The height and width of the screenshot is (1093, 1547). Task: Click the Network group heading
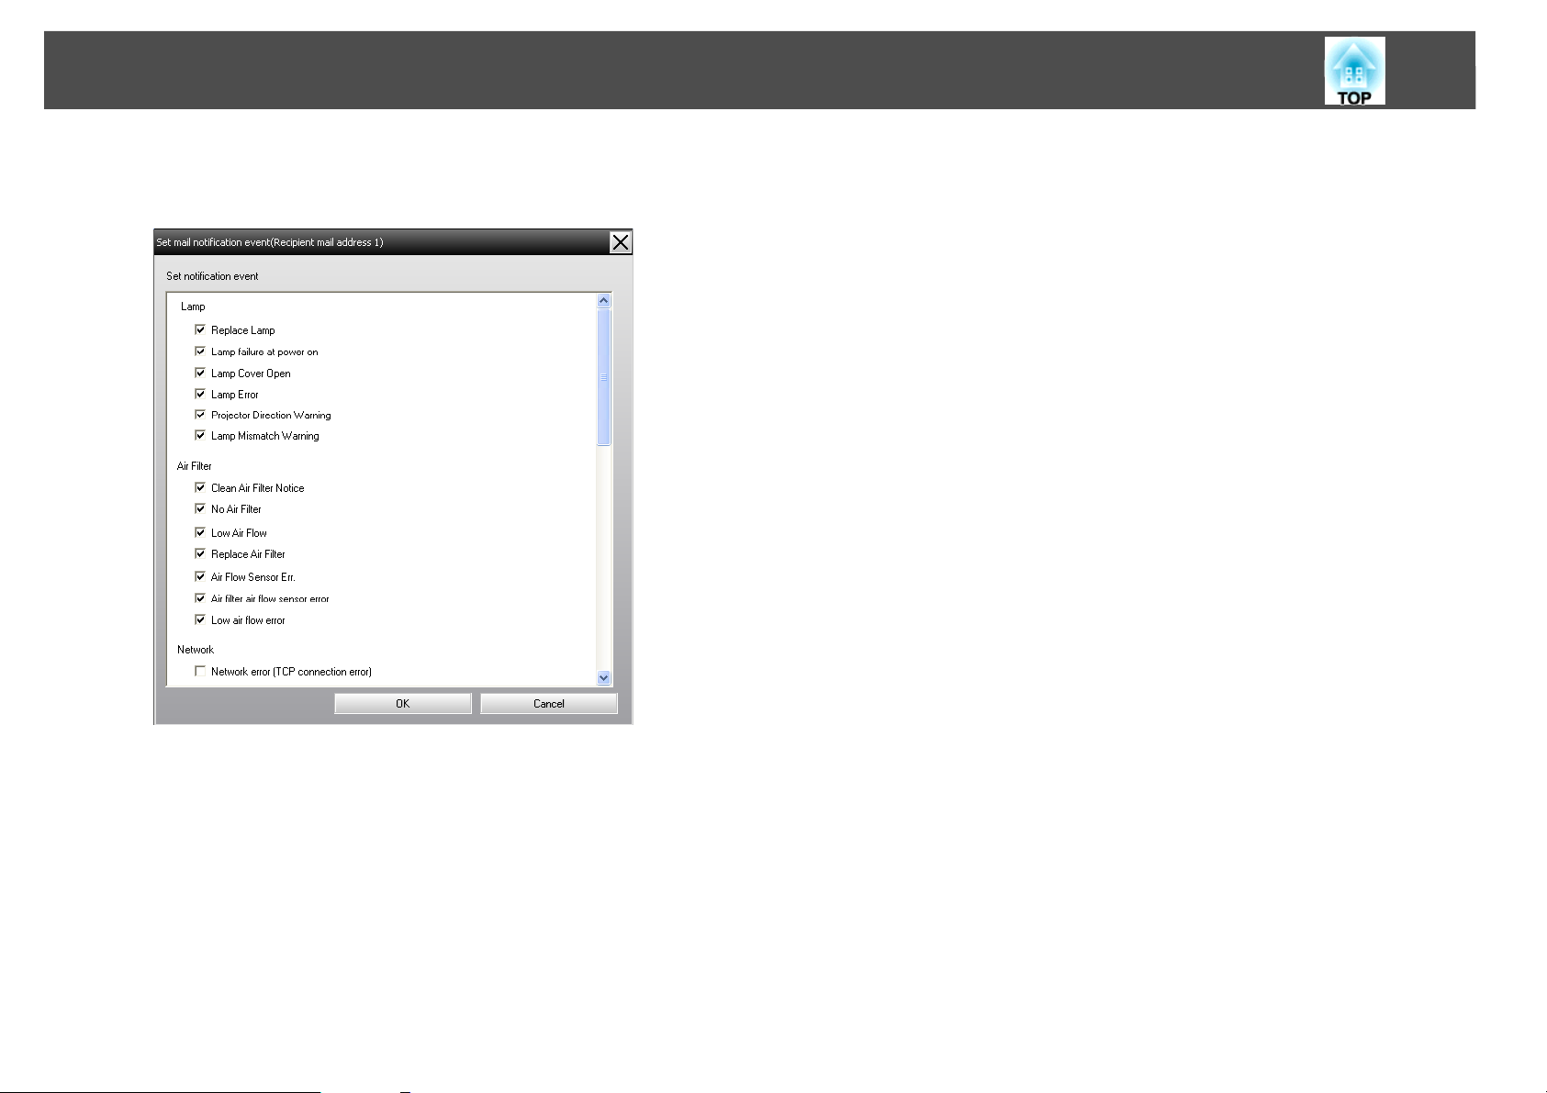[x=196, y=650]
